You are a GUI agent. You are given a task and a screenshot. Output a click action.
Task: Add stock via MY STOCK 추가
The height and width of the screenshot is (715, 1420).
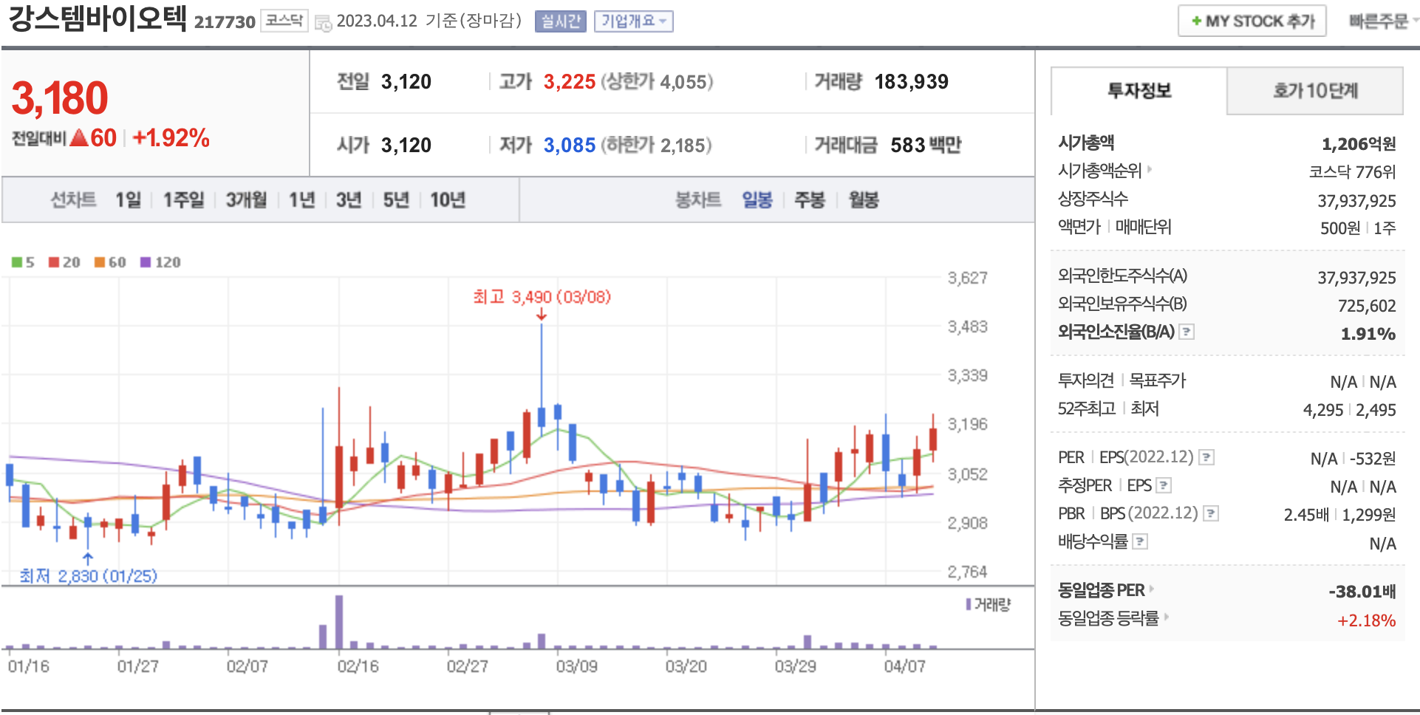1252,21
